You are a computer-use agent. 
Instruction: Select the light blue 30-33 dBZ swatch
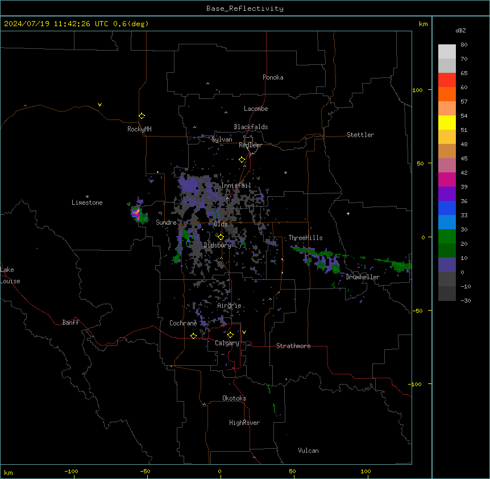click(447, 222)
